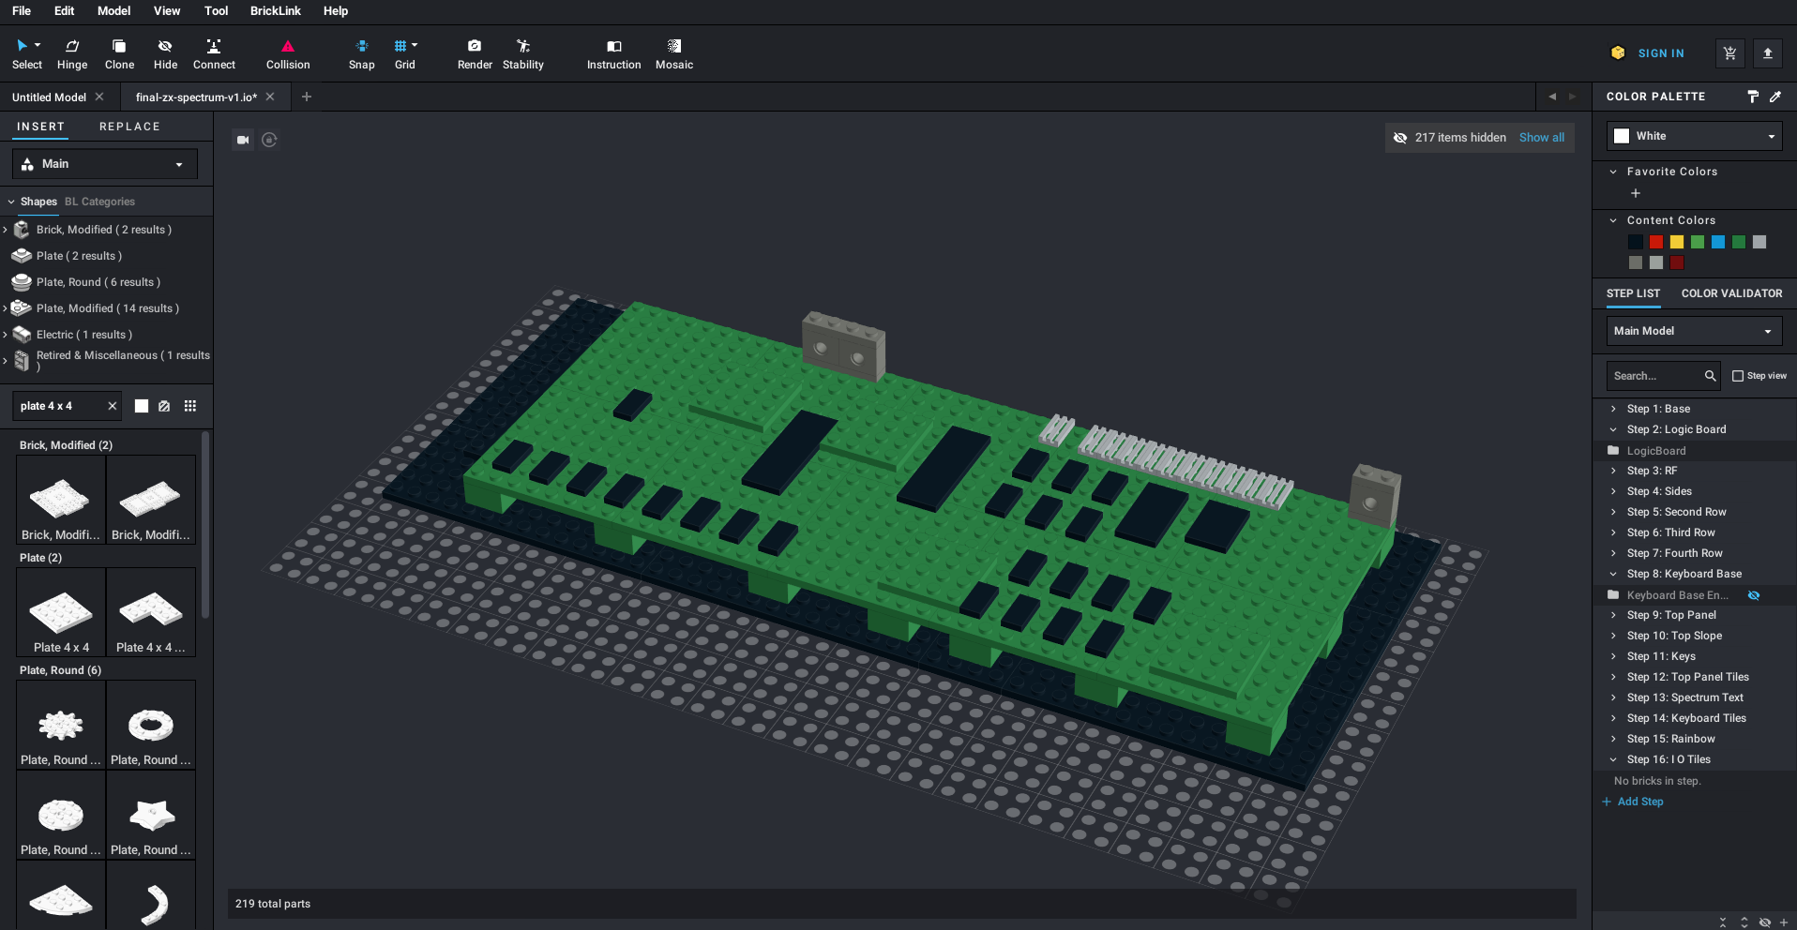This screenshot has width=1797, height=930.
Task: Expand Step 8: Keyboard Base
Action: (x=1615, y=574)
